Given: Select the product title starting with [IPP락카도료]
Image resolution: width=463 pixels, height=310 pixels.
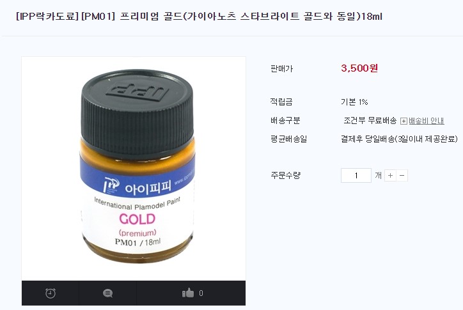Looking at the screenshot, I should [x=200, y=16].
